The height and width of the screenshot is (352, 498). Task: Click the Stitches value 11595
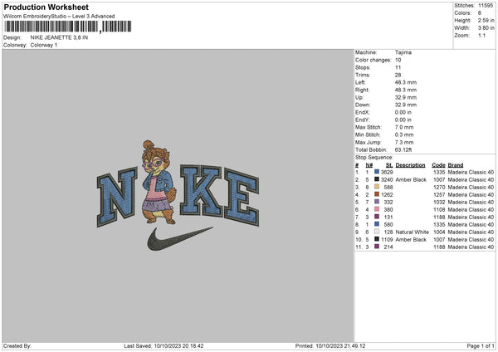[486, 6]
